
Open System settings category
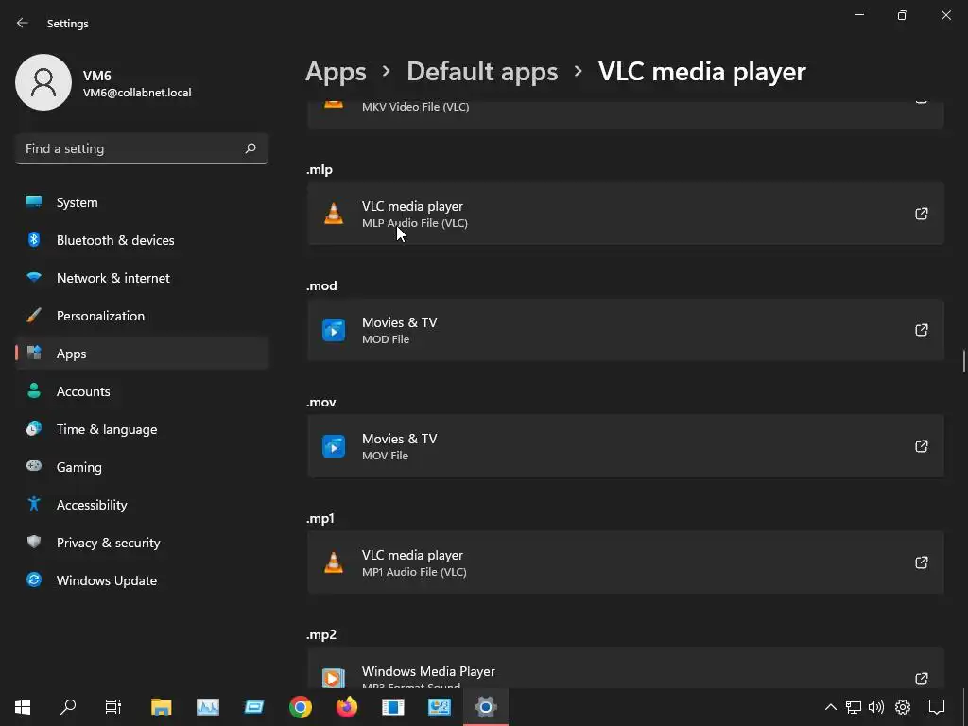pos(142,202)
